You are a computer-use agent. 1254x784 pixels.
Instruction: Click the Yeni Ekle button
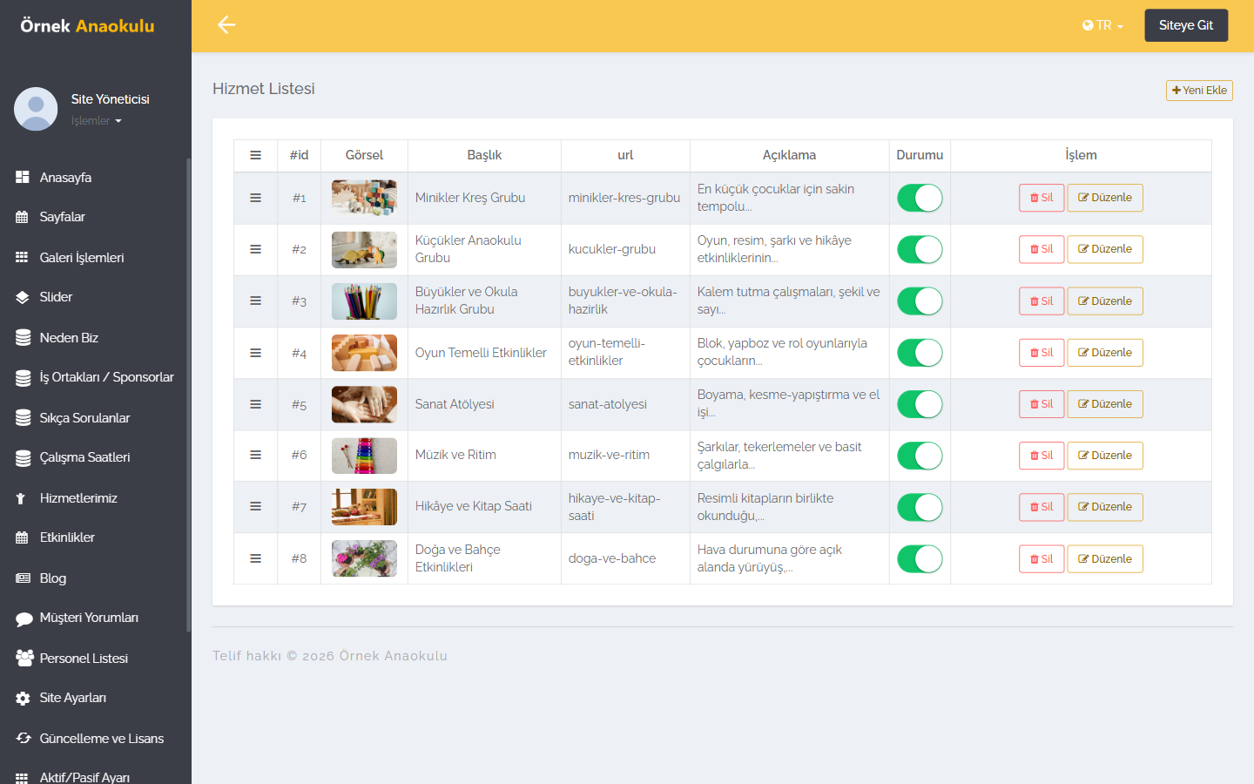pyautogui.click(x=1199, y=90)
